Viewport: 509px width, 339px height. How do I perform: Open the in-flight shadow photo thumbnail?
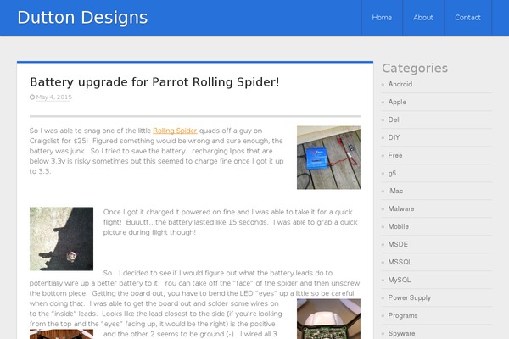click(61, 239)
